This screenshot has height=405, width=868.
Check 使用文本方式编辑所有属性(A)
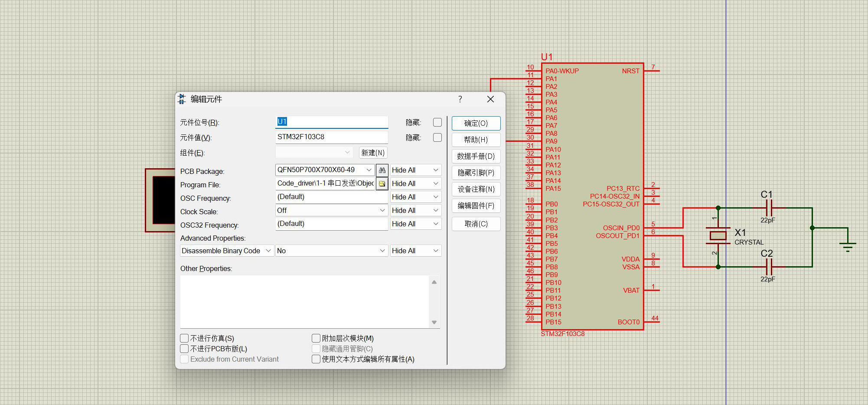(x=316, y=359)
